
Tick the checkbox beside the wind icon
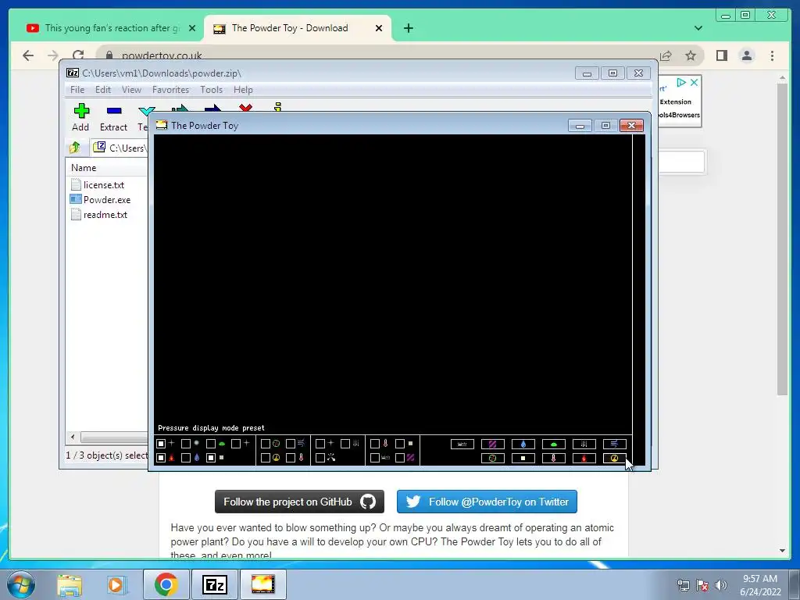pos(291,444)
